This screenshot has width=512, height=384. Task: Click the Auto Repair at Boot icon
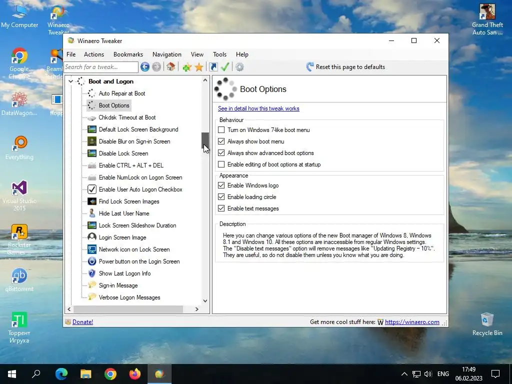pos(92,93)
